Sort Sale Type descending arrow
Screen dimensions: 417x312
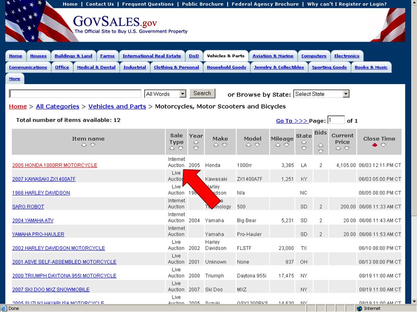[x=181, y=148]
